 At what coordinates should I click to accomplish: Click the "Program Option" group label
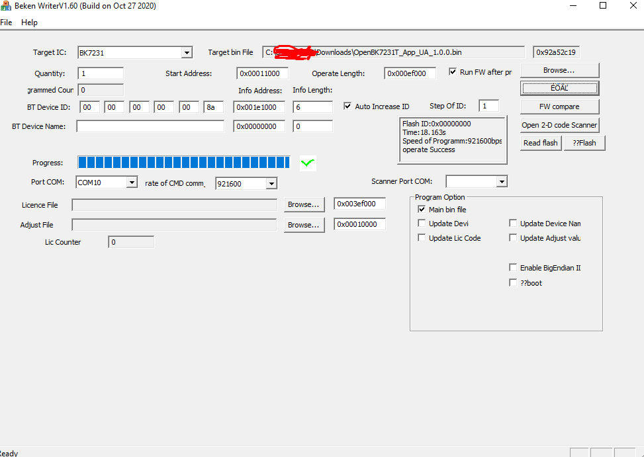(x=440, y=197)
